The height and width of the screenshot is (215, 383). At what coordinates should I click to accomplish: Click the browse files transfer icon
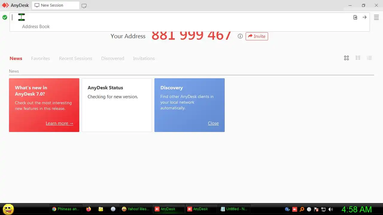tap(355, 17)
